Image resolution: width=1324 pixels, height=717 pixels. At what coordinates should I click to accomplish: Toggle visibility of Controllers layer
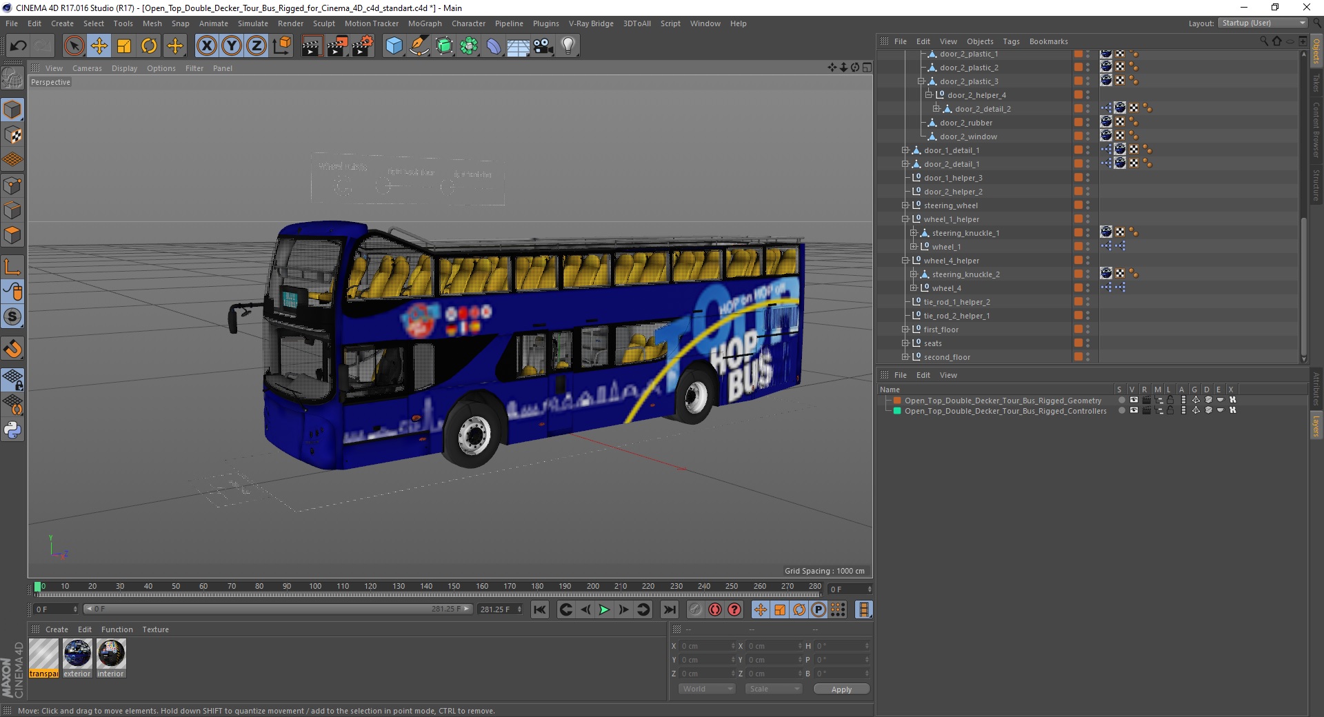[1134, 410]
